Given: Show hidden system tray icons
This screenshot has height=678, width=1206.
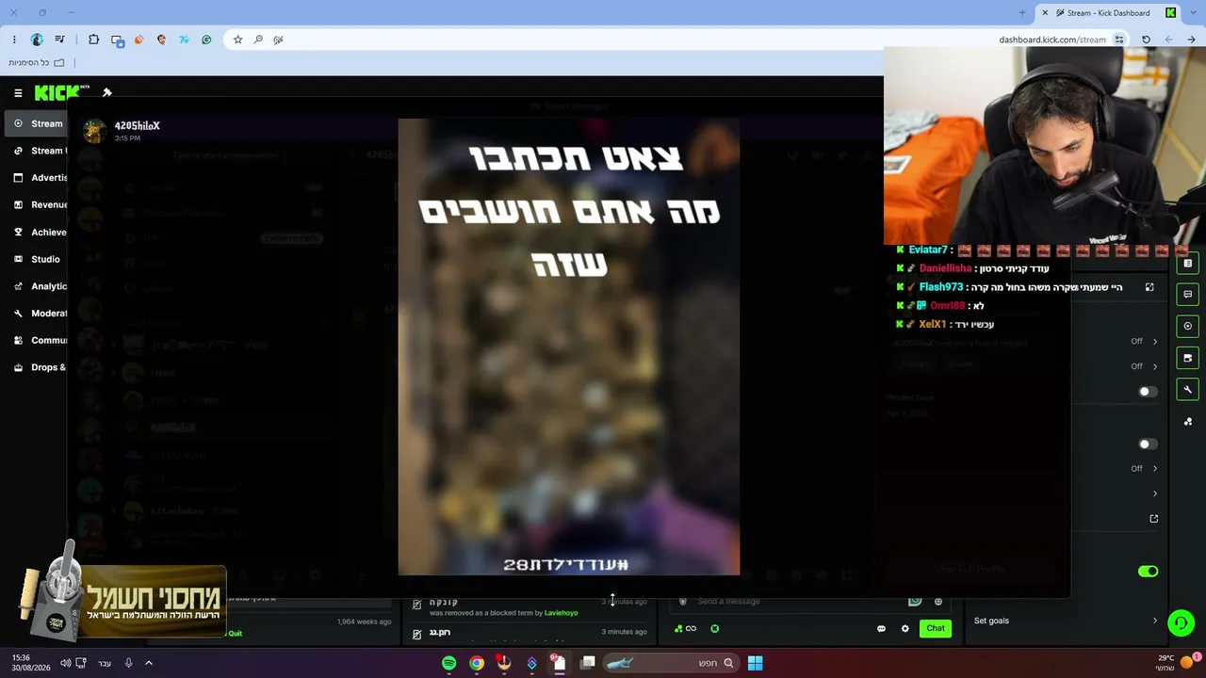Looking at the screenshot, I should click(148, 663).
